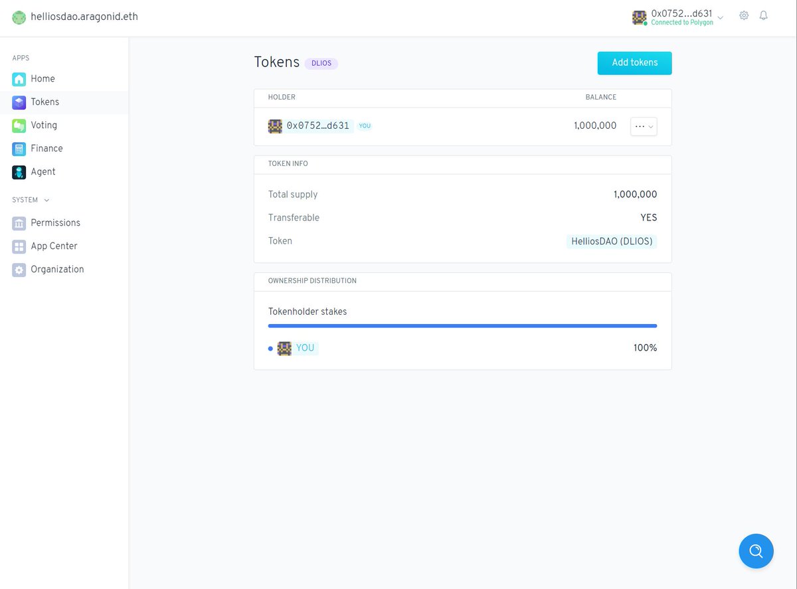
Task: Click the Total supply value 1,000,000
Action: [x=636, y=195]
